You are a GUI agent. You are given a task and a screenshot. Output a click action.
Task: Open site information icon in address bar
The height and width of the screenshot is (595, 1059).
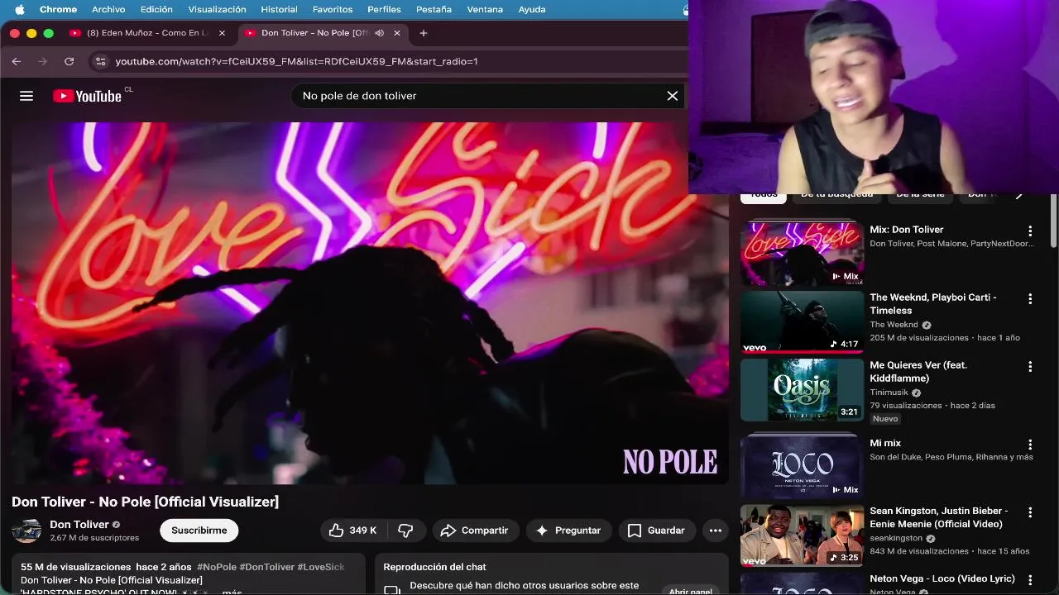click(x=100, y=61)
